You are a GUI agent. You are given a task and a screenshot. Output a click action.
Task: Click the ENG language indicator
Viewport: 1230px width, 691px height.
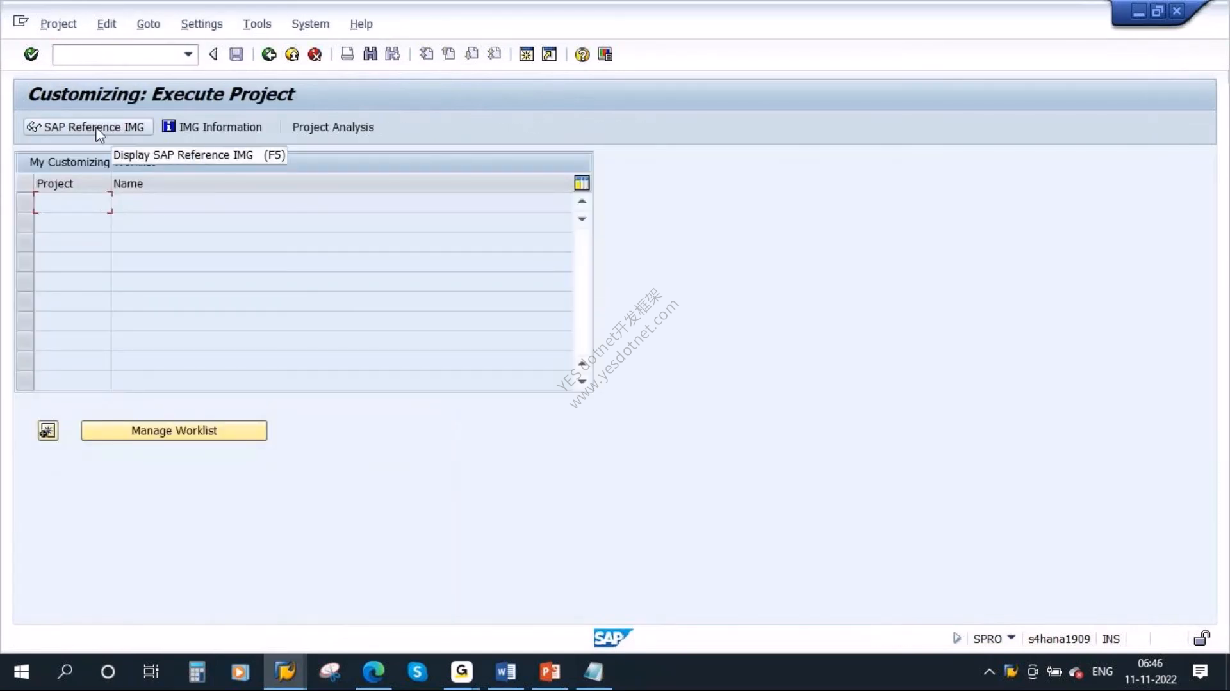pyautogui.click(x=1102, y=671)
